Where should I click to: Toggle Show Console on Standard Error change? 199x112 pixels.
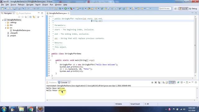click(x=174, y=82)
